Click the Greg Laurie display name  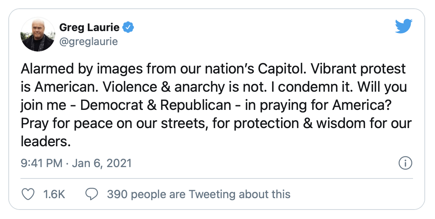(x=89, y=27)
